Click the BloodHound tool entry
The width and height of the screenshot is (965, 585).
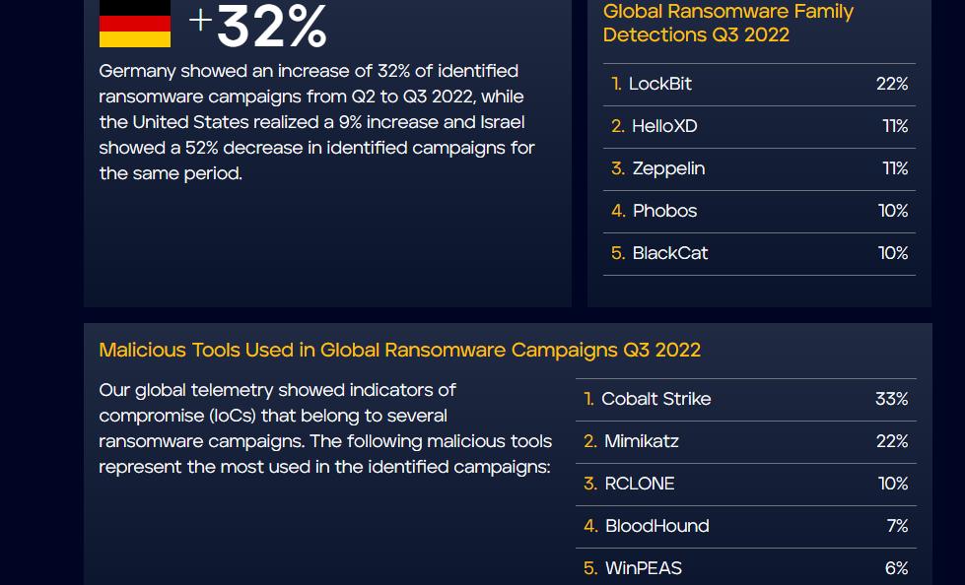pos(746,527)
